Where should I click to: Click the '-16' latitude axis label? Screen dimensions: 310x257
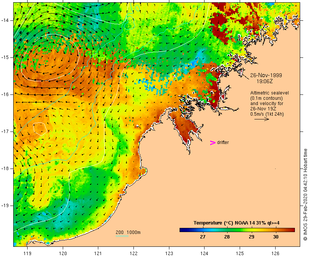5,94
